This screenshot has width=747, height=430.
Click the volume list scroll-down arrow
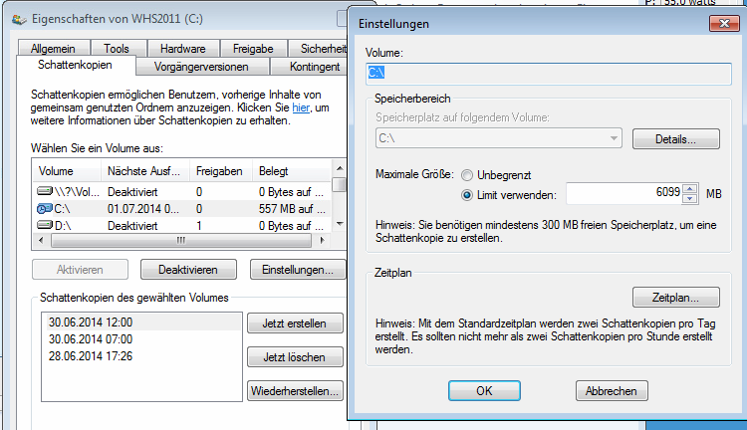tap(340, 223)
